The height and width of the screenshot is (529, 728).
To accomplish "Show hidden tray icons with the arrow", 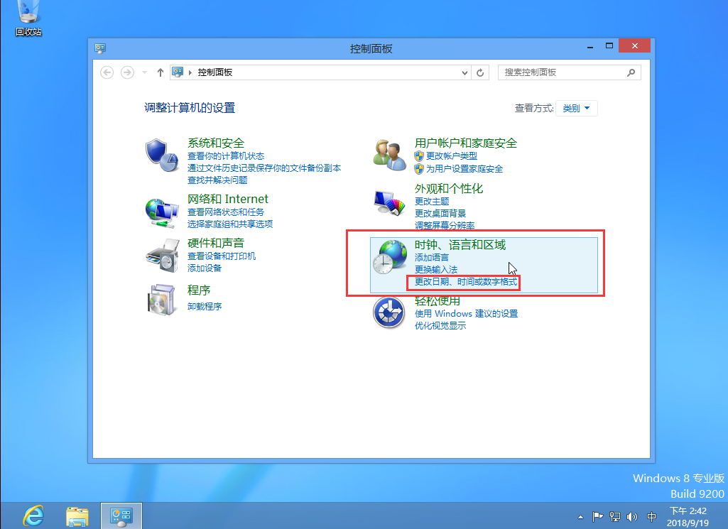I will tap(580, 516).
